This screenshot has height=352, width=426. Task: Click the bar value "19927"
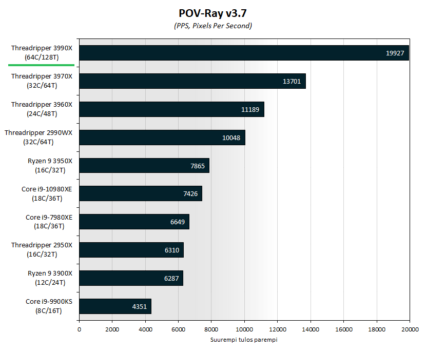pos(395,53)
